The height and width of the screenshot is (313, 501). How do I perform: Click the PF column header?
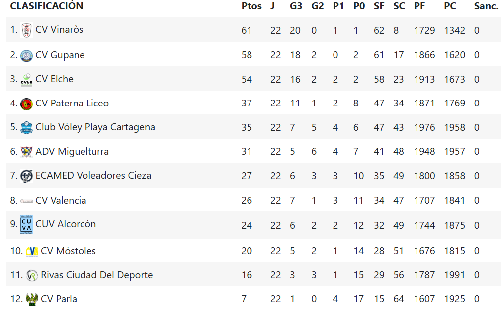[419, 6]
